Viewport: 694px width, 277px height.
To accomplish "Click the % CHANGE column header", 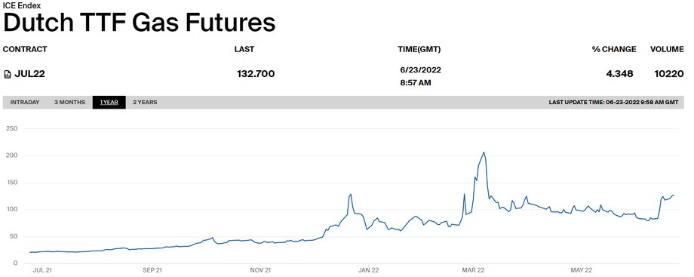I will click(x=614, y=49).
